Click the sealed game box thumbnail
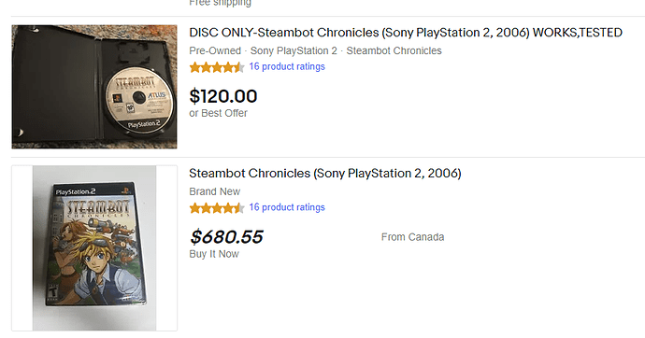 click(94, 248)
